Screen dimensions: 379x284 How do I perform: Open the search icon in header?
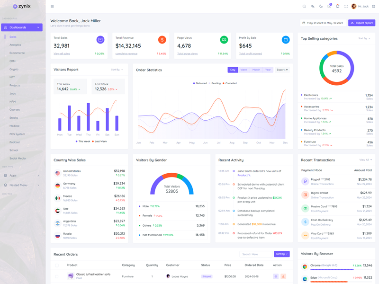pos(304,6)
